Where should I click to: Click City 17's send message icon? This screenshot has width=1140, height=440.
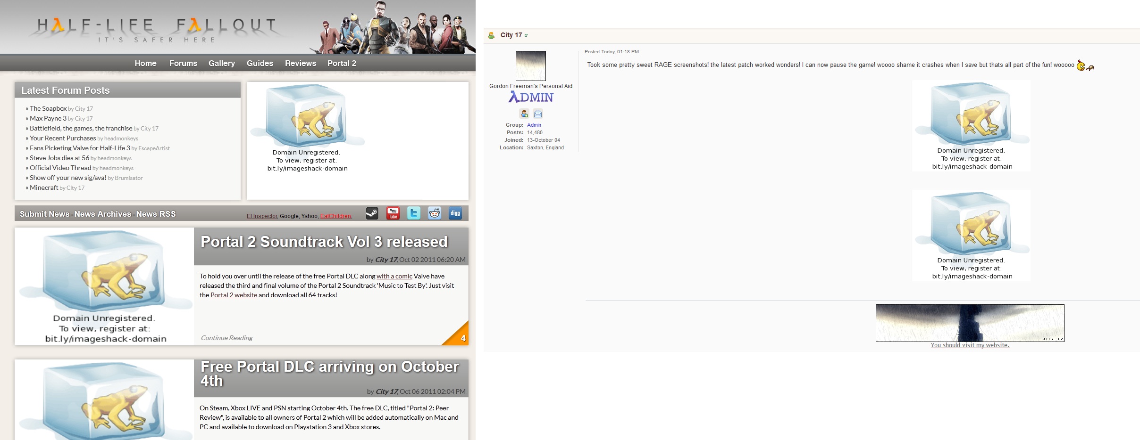(x=538, y=114)
